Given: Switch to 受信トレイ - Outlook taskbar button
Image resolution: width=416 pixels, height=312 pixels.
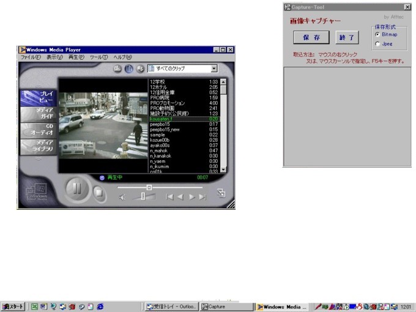Looking at the screenshot, I should (x=172, y=306).
